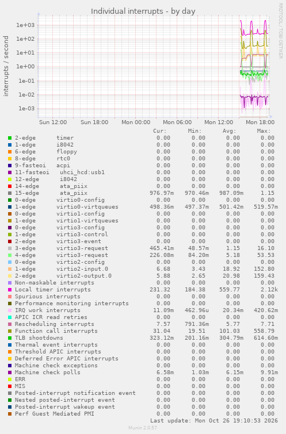Viewport: 286px width, 434px height.
Task: Click the Sun 12:00 time axis label
Action: 53,122
